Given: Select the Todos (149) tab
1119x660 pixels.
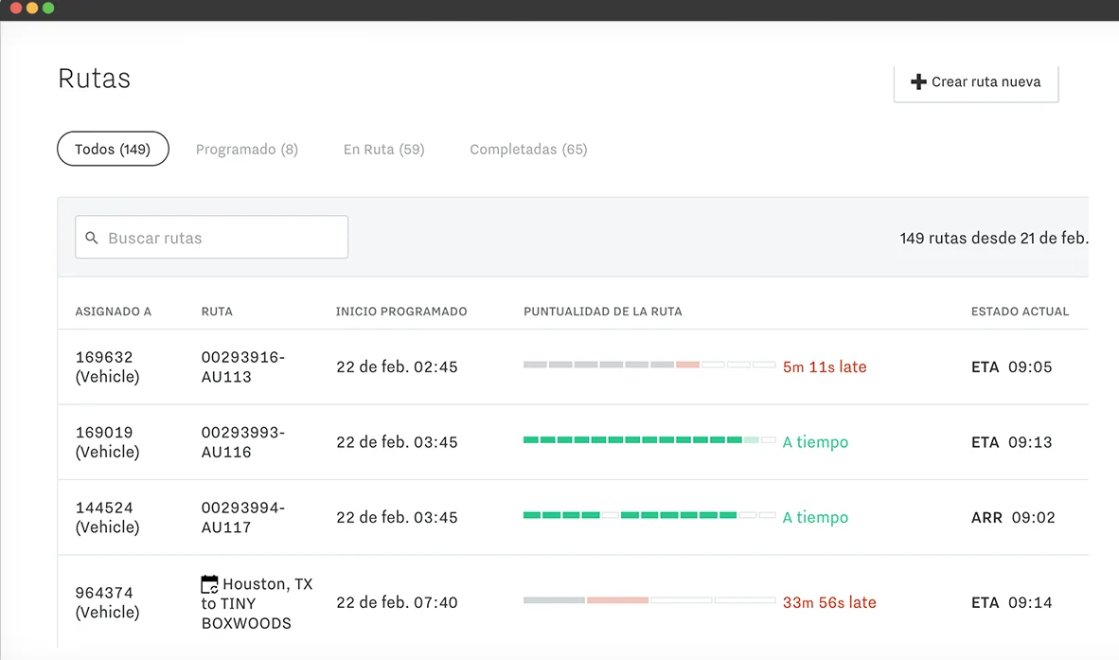Looking at the screenshot, I should [113, 149].
